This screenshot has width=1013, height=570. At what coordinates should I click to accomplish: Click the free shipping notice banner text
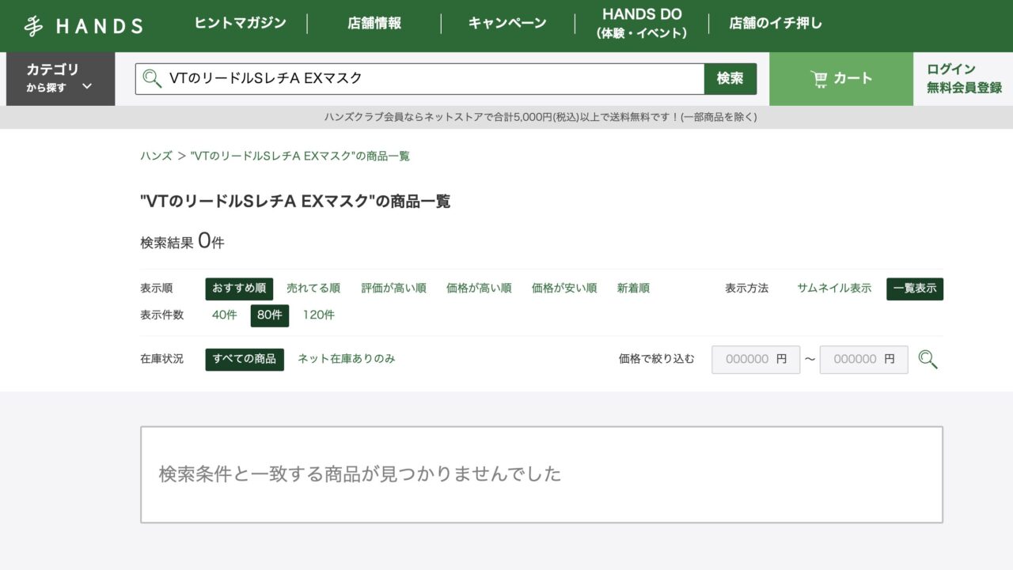coord(541,117)
